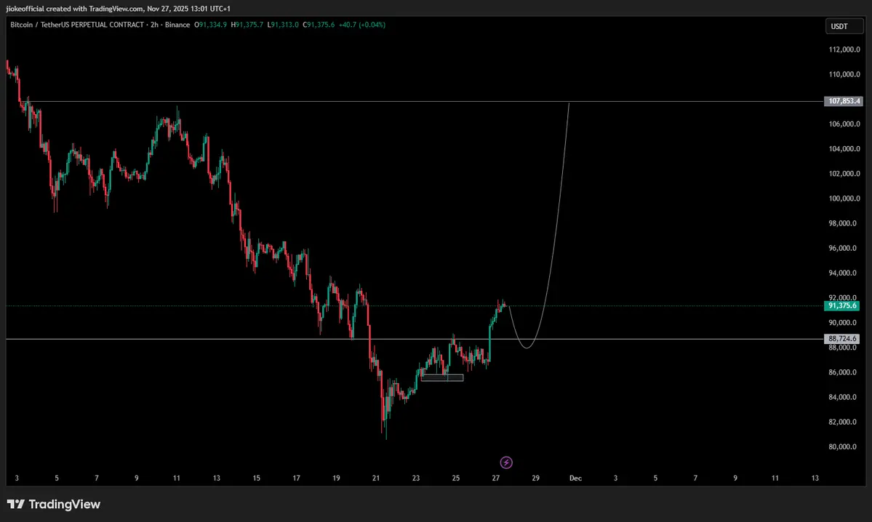Click the 25 date label on time axis
The image size is (872, 522).
pos(456,478)
